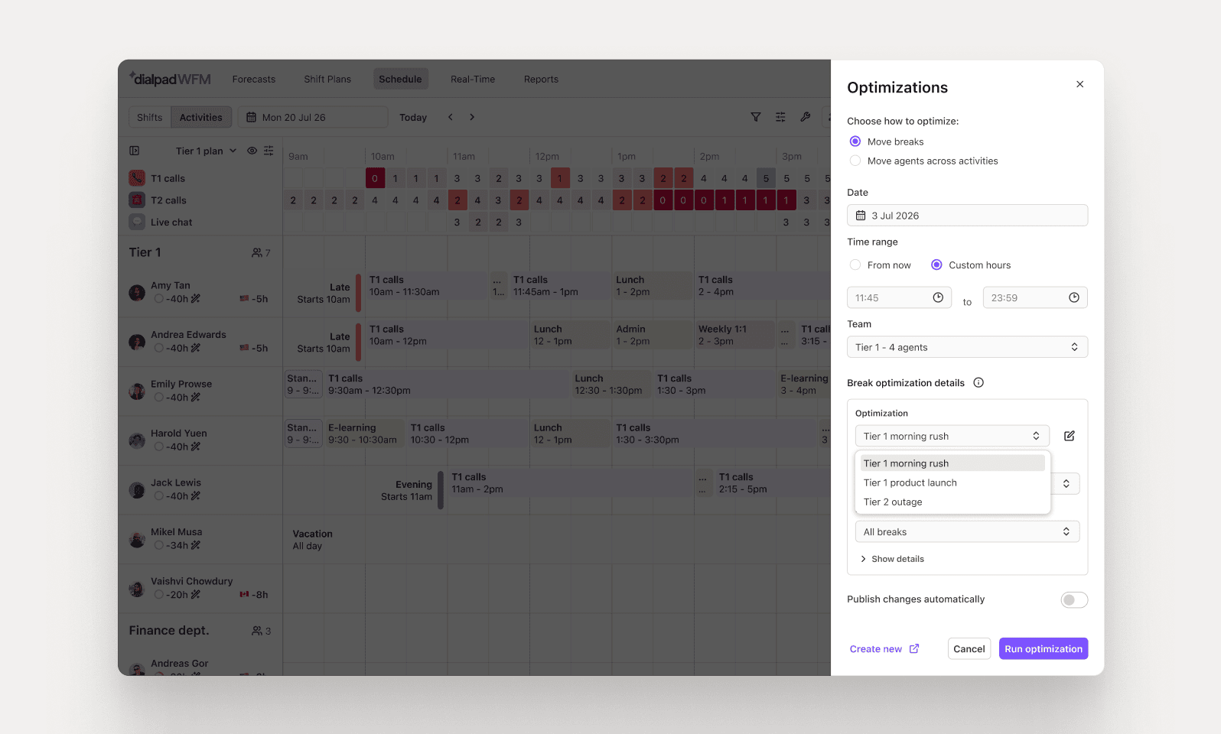Choose the Custom hours time range
The image size is (1221, 734).
(936, 265)
